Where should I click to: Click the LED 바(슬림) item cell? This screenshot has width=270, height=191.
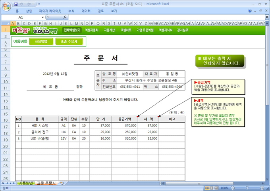point(40,138)
